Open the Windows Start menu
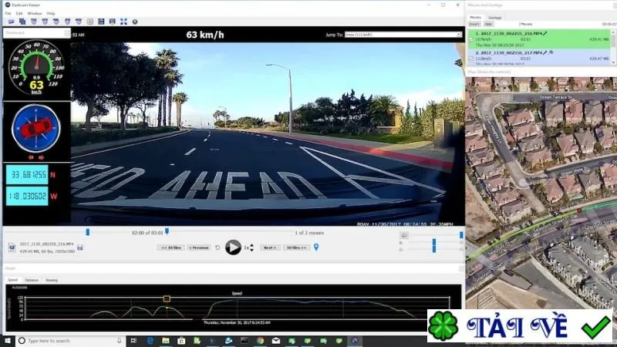Viewport: 617px width, 347px height. click(8, 341)
